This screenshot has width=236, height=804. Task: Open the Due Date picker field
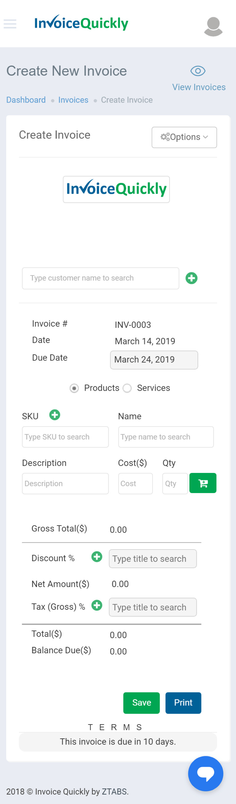pos(154,360)
